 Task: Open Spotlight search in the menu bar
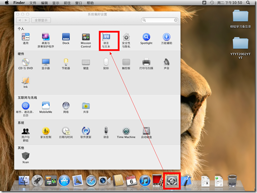click(248, 3)
